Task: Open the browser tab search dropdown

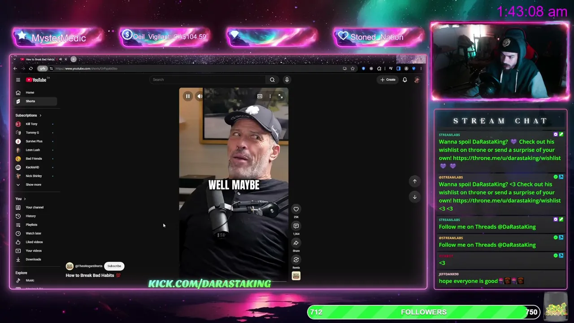Action: (x=14, y=59)
